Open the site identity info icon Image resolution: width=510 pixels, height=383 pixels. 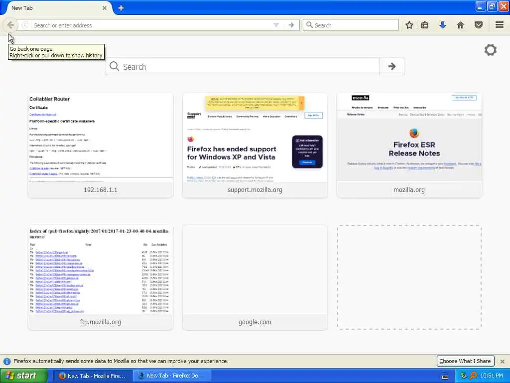point(25,25)
